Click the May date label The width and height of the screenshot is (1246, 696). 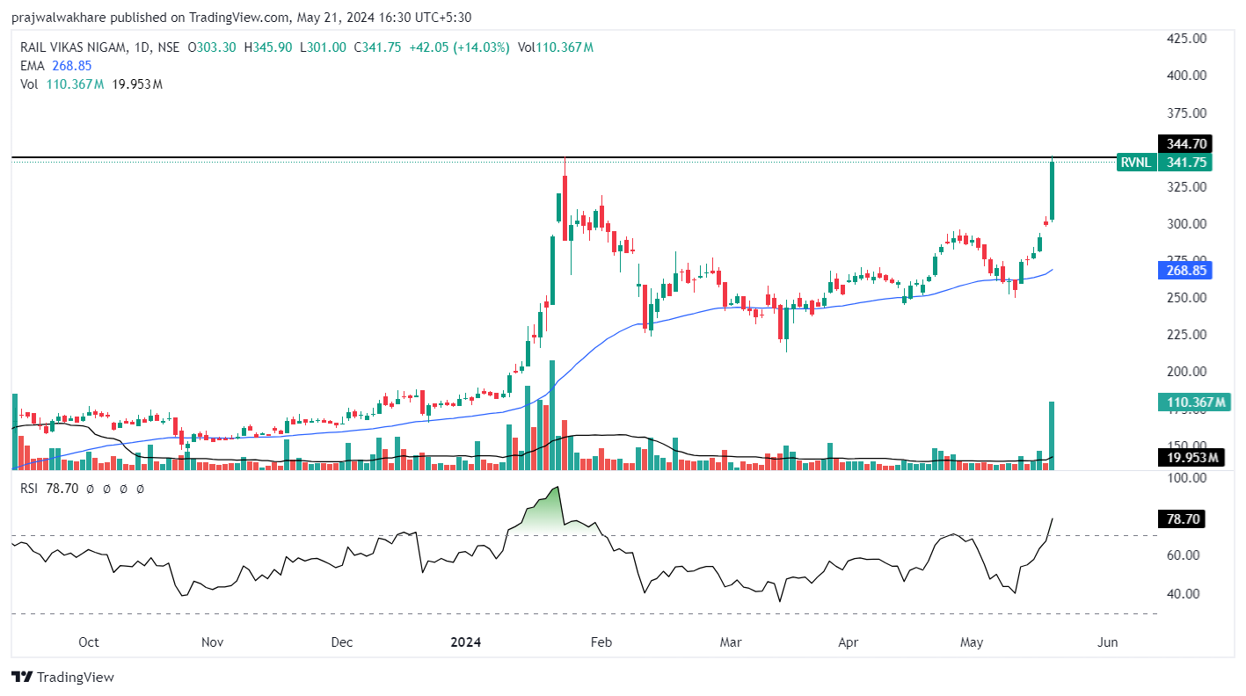pos(972,642)
